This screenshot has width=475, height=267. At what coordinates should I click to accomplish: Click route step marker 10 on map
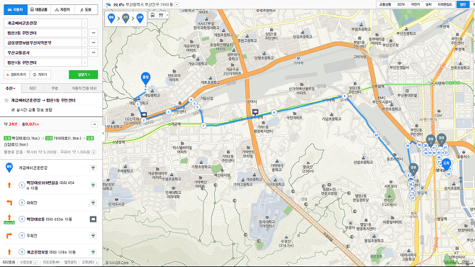pyautogui.click(x=376, y=135)
